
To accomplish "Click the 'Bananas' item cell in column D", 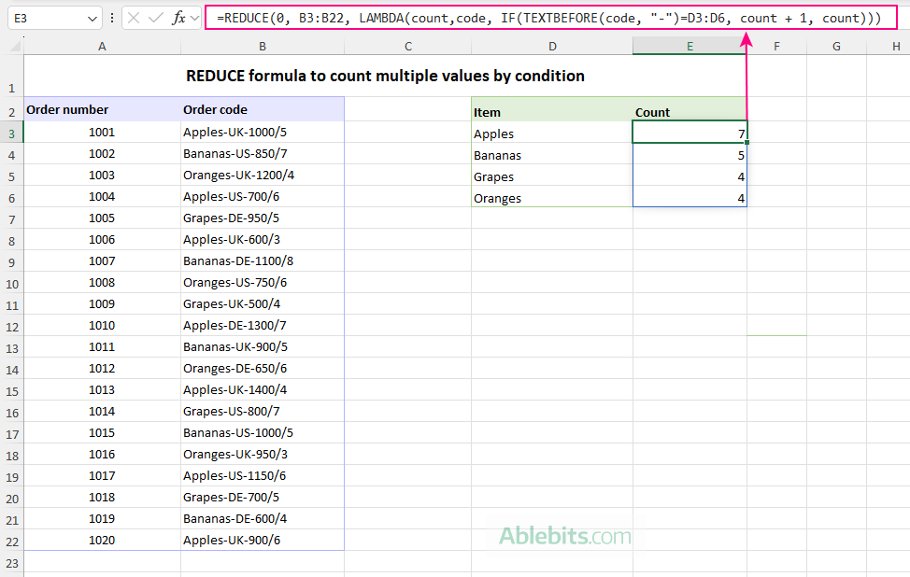I will coord(552,154).
